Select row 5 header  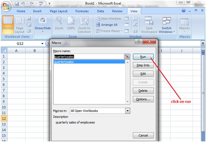(x=4, y=79)
